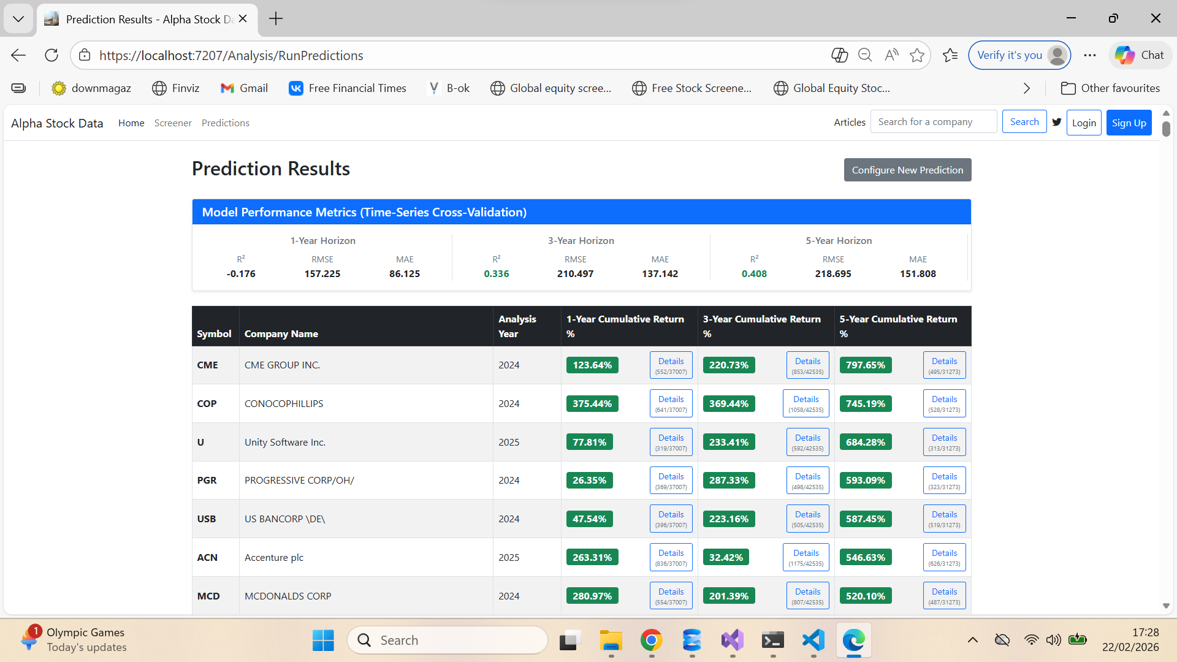Viewport: 1177px width, 662px height.
Task: Add page to favourites star icon
Action: 917,55
